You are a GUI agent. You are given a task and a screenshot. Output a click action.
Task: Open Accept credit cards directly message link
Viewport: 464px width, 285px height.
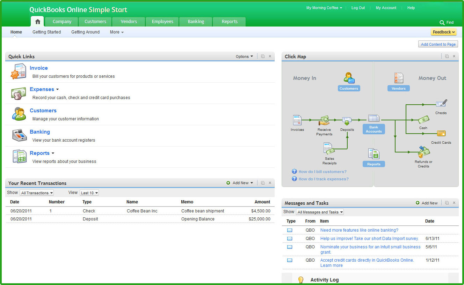point(367,263)
